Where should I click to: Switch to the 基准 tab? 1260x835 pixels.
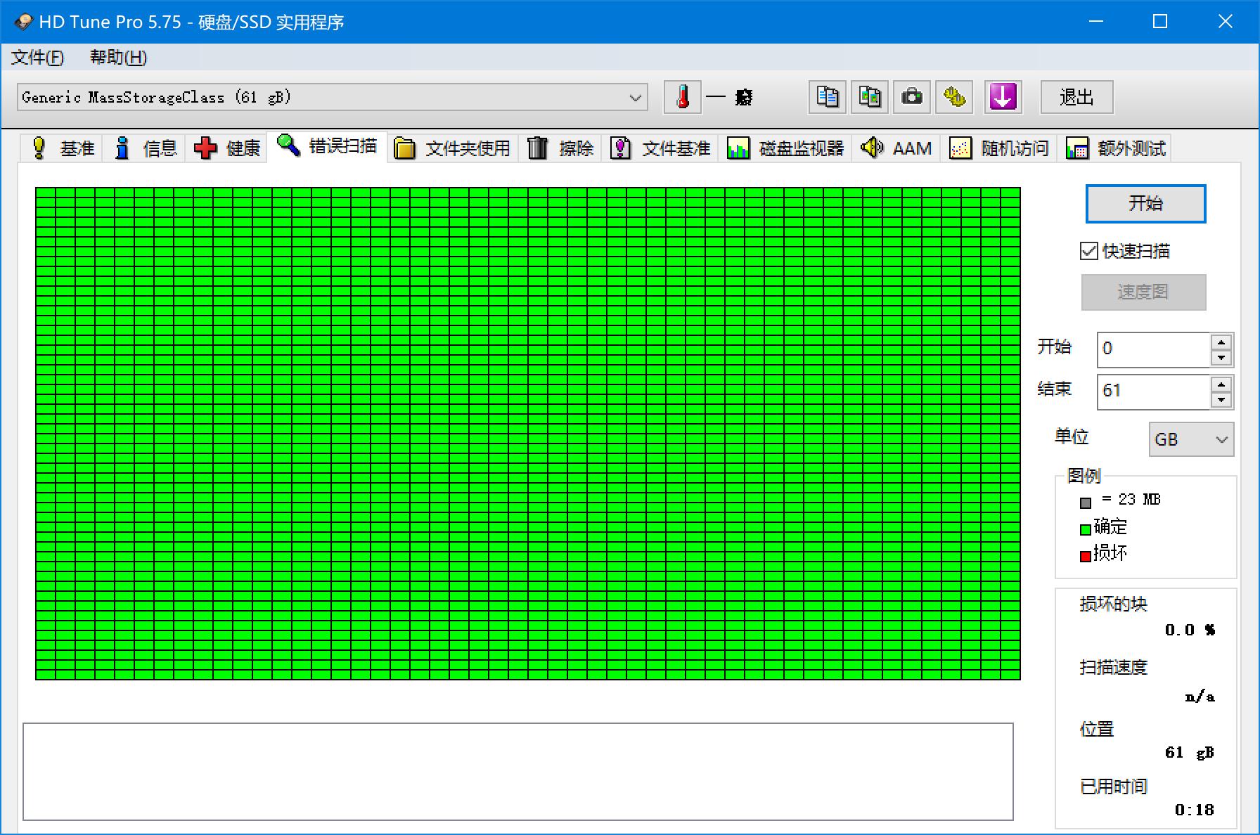(x=62, y=148)
